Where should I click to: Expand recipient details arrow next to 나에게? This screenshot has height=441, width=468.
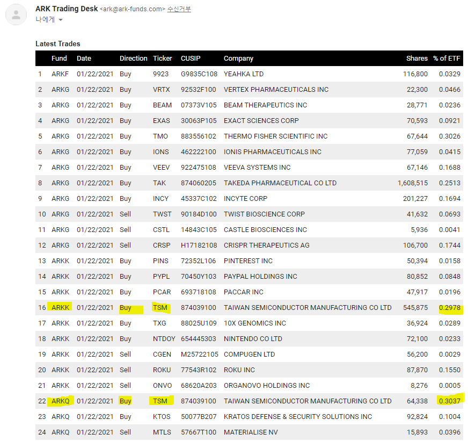pyautogui.click(x=61, y=20)
